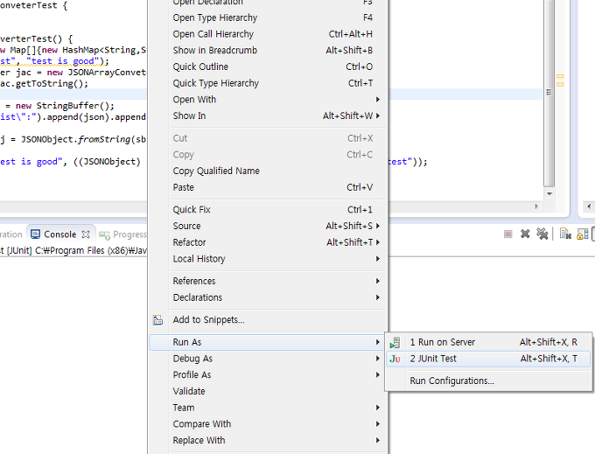Expand the Source submenu arrow

(378, 226)
